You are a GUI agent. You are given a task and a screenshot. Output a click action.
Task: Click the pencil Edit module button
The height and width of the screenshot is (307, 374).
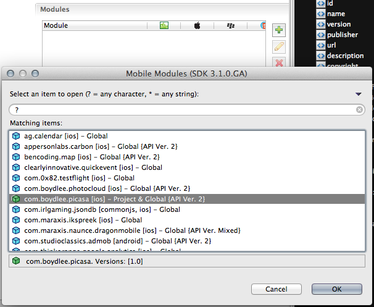point(279,46)
